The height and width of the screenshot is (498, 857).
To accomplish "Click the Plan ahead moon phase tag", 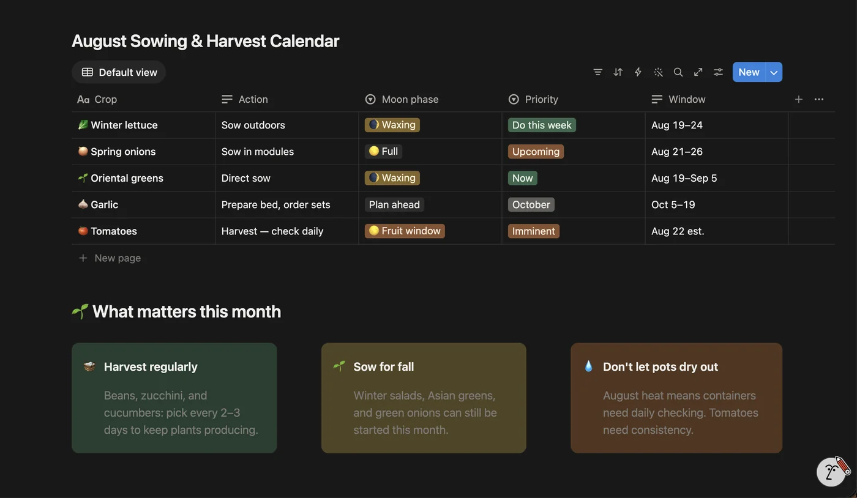I will (394, 204).
